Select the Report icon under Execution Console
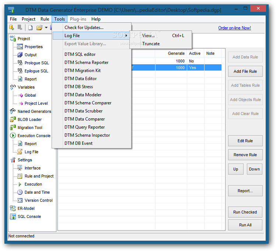This screenshot has width=276, height=251. click(x=20, y=144)
